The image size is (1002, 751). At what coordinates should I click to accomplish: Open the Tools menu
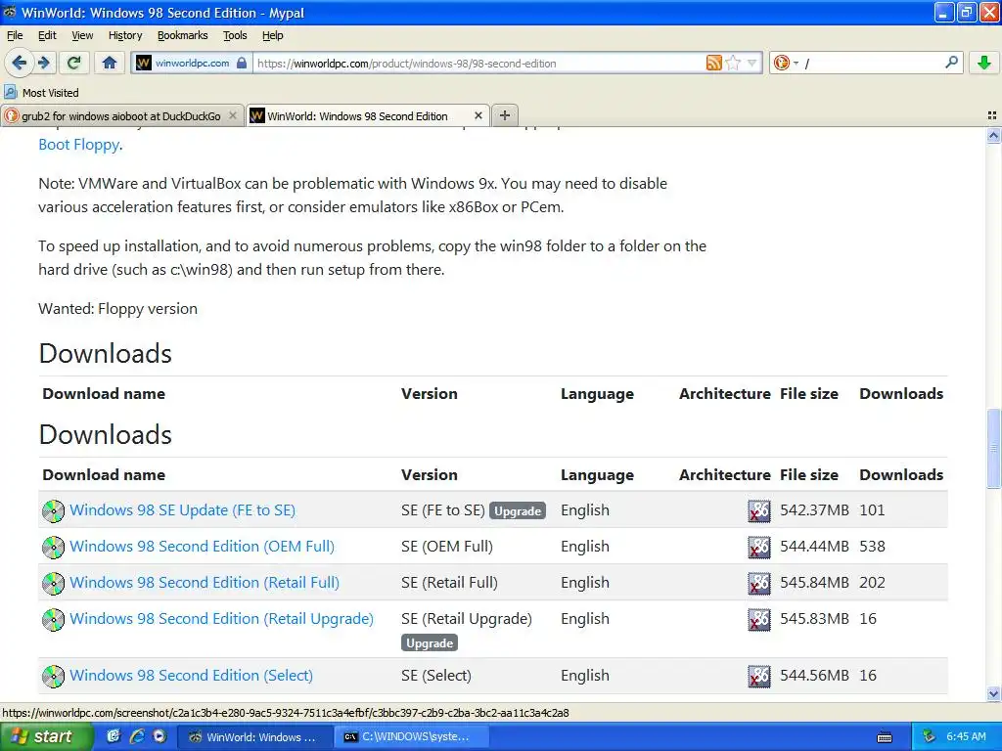pos(235,35)
